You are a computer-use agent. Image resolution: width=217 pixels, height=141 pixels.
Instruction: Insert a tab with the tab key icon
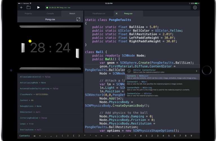pos(34,136)
